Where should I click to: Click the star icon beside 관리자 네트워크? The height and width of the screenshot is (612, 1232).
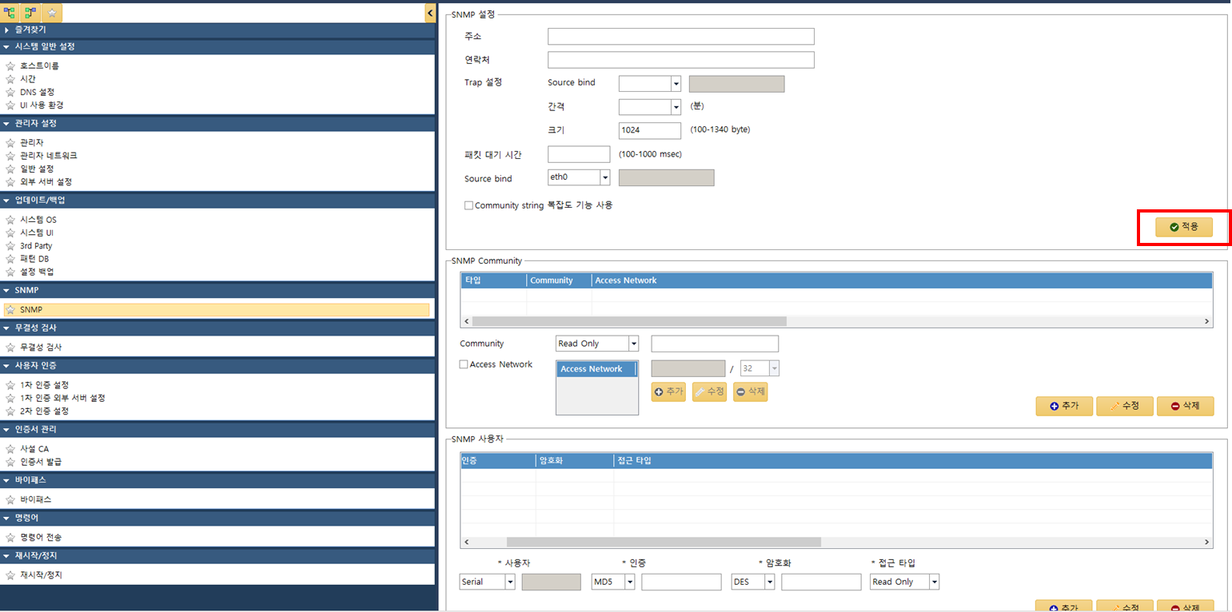click(x=10, y=156)
